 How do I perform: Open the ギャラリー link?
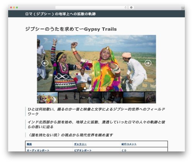tap(80, 144)
